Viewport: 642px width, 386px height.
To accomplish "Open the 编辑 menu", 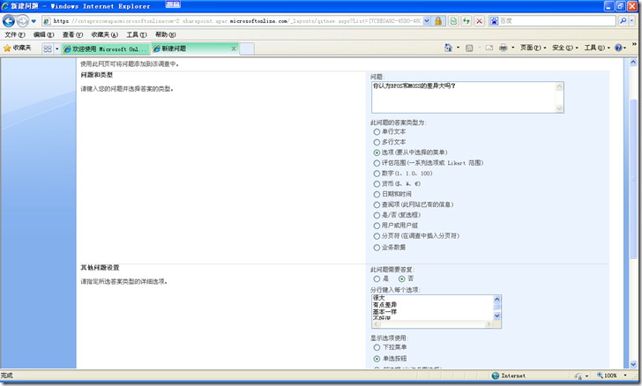I will [43, 34].
